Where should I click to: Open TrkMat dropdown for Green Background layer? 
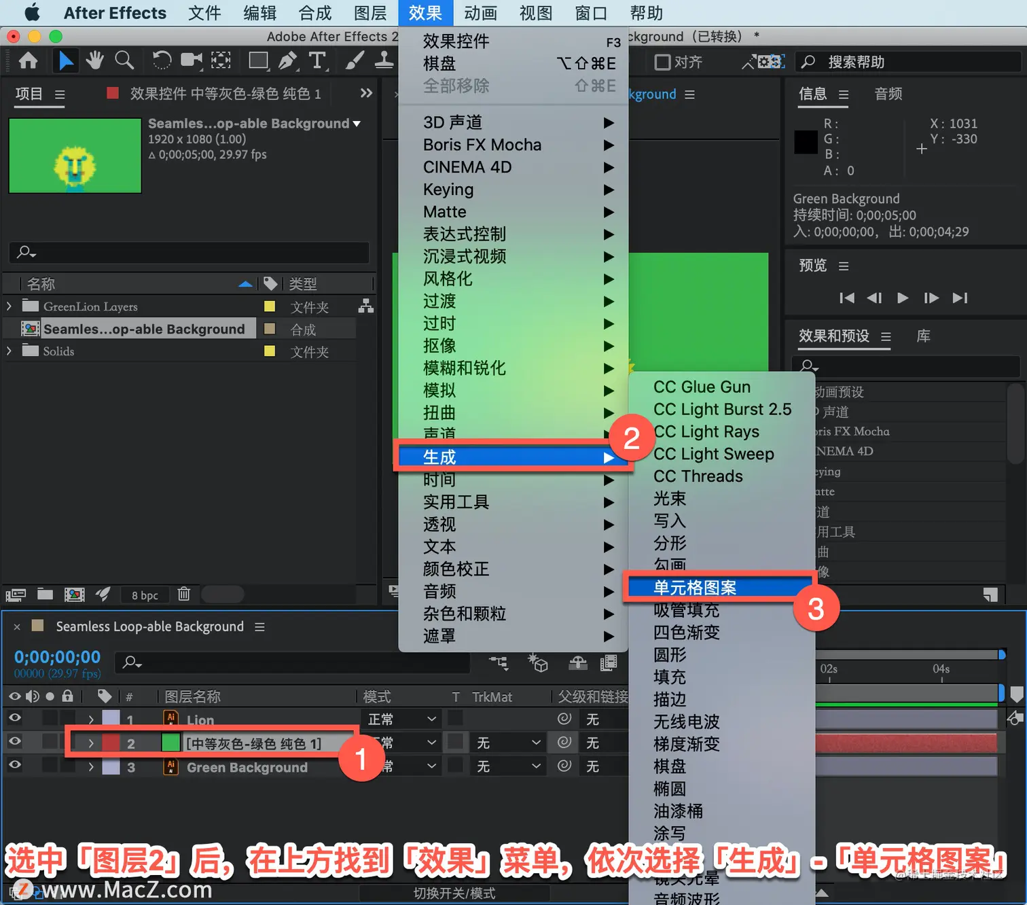click(x=507, y=766)
